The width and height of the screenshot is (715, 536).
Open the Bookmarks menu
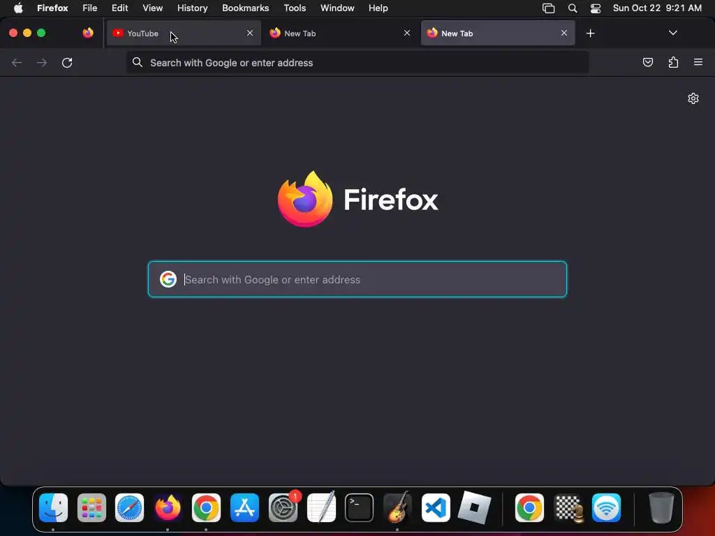(x=245, y=8)
